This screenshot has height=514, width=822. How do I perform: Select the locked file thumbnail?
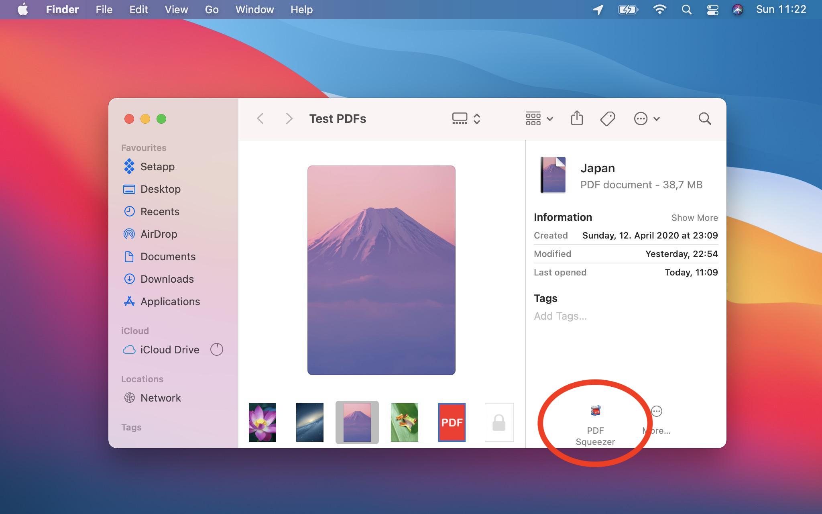coord(499,422)
